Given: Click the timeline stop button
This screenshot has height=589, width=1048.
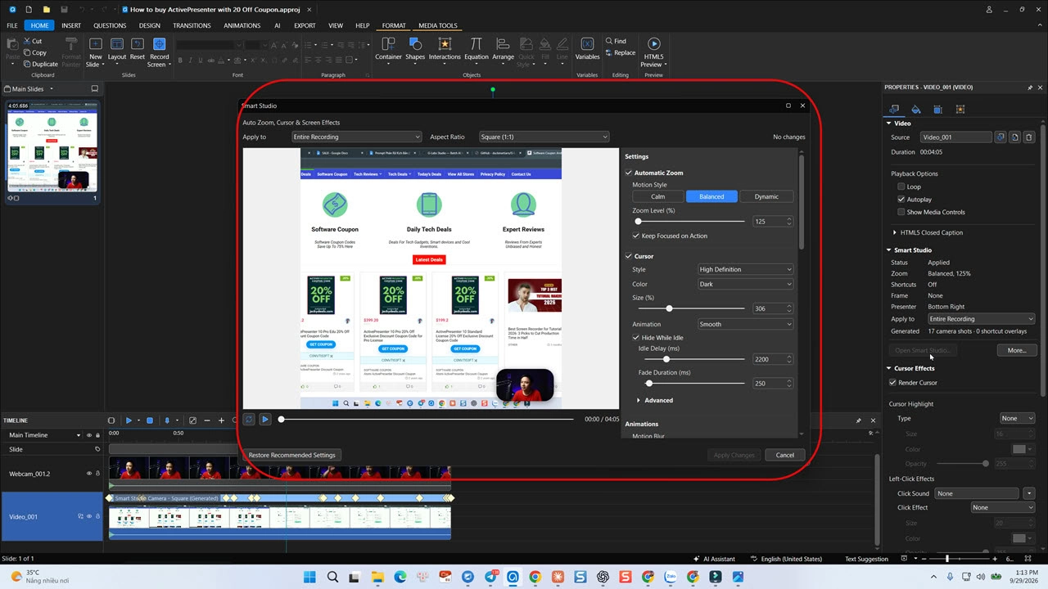Looking at the screenshot, I should point(150,420).
